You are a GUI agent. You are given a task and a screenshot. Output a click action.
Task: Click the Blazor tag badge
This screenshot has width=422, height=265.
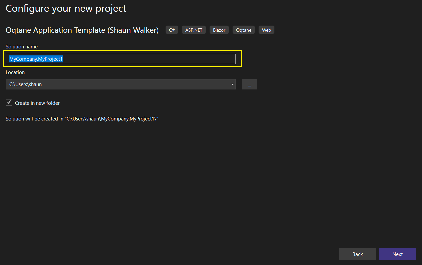(219, 30)
